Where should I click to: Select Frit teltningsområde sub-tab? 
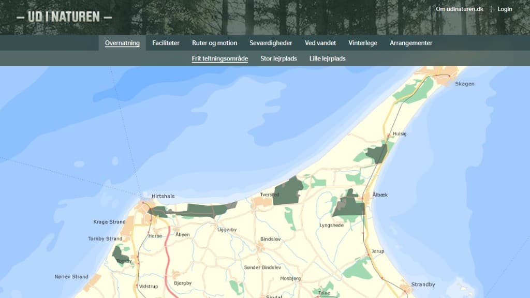[219, 58]
